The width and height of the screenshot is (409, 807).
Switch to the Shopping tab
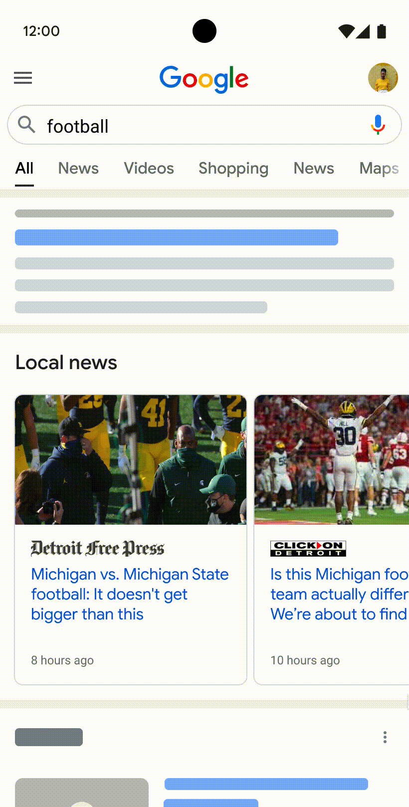tap(233, 169)
